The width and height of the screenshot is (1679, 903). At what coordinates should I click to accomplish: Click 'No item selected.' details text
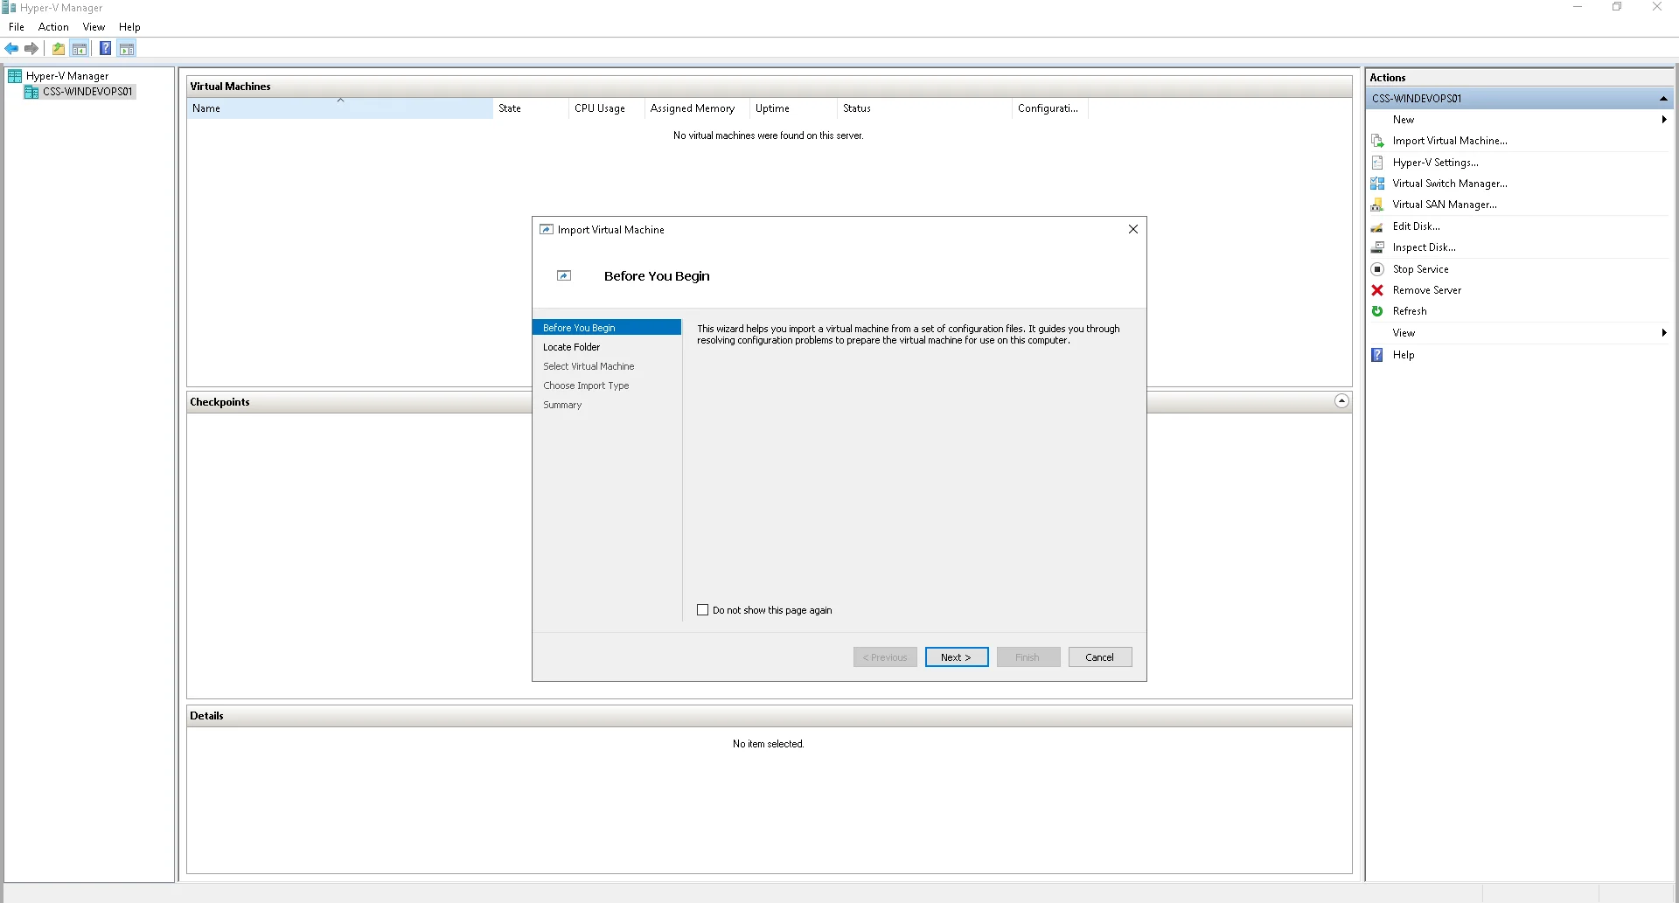pos(768,744)
